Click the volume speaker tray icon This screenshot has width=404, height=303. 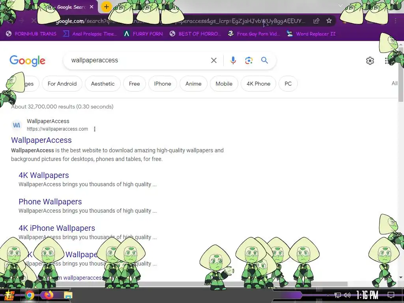(x=347, y=295)
